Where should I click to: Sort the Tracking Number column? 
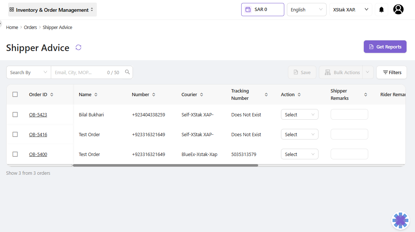pos(266,95)
